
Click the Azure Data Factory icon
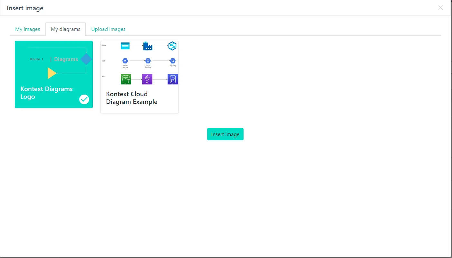tap(148, 46)
